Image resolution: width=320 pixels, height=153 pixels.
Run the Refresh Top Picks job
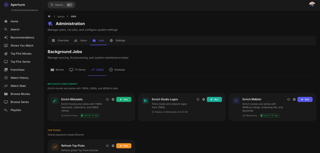(x=124, y=146)
